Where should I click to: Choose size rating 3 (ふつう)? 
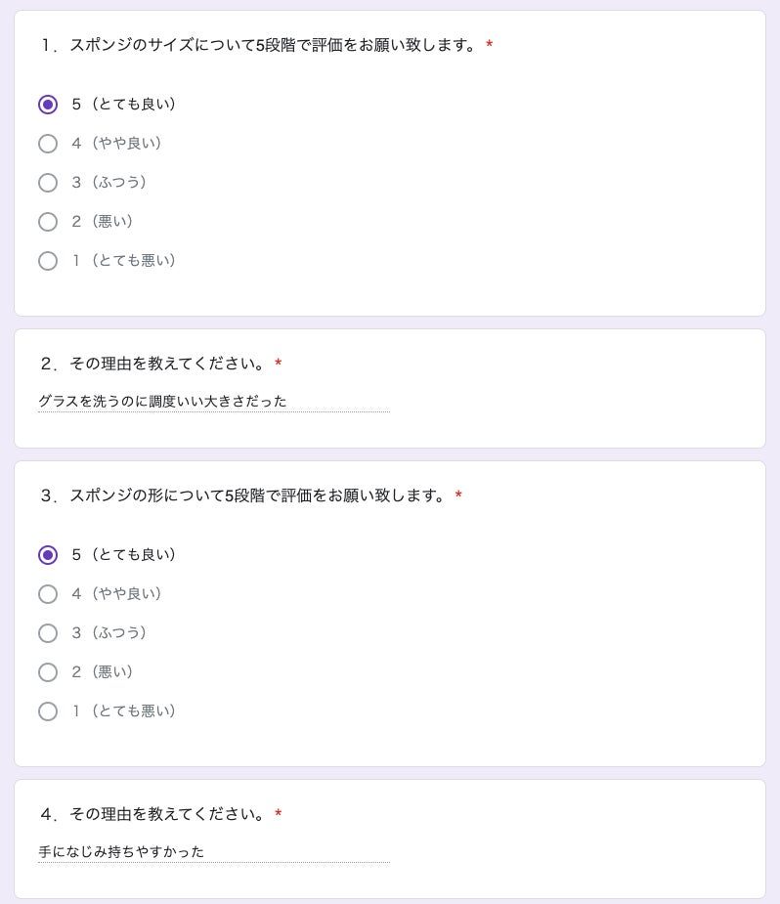(48, 183)
